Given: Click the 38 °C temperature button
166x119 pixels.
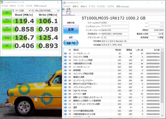Looking at the screenshot, I should point(71,43).
